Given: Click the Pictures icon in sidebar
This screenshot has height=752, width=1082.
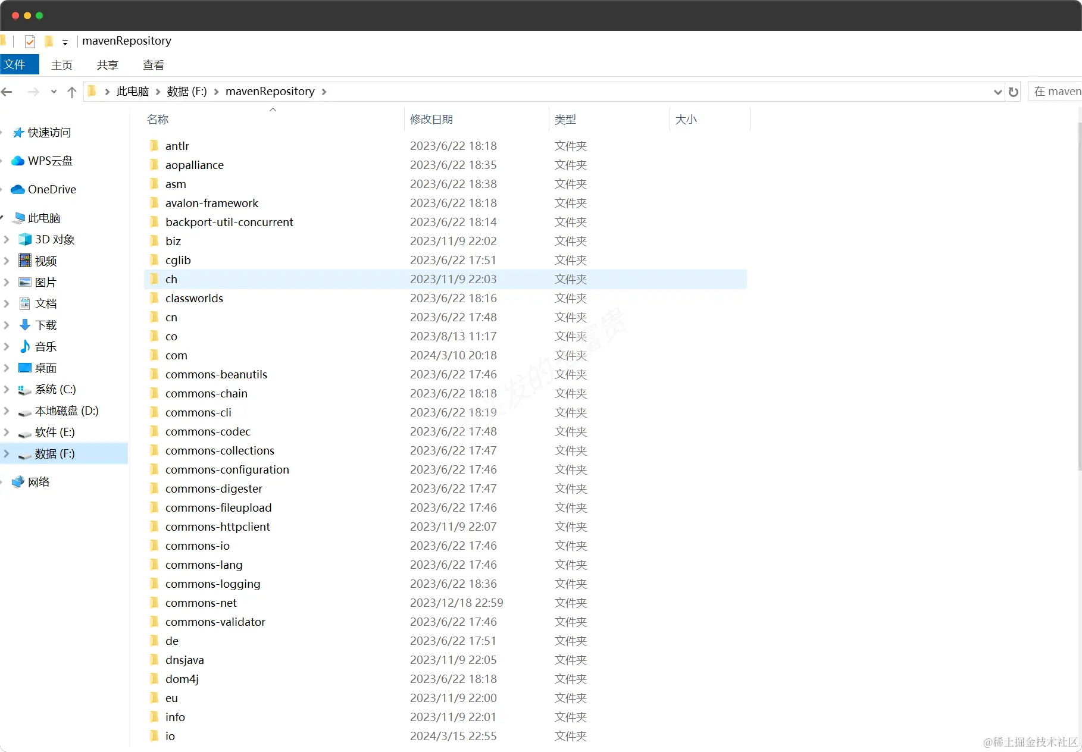Looking at the screenshot, I should (25, 282).
